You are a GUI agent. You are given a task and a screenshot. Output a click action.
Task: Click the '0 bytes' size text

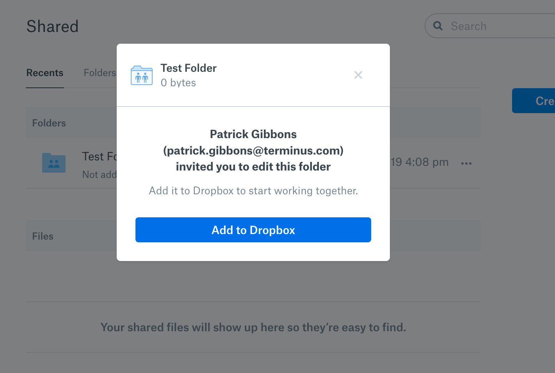click(x=178, y=83)
